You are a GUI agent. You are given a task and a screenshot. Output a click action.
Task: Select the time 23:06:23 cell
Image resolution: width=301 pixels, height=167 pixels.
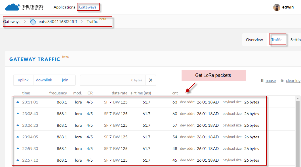[x=30, y=125]
